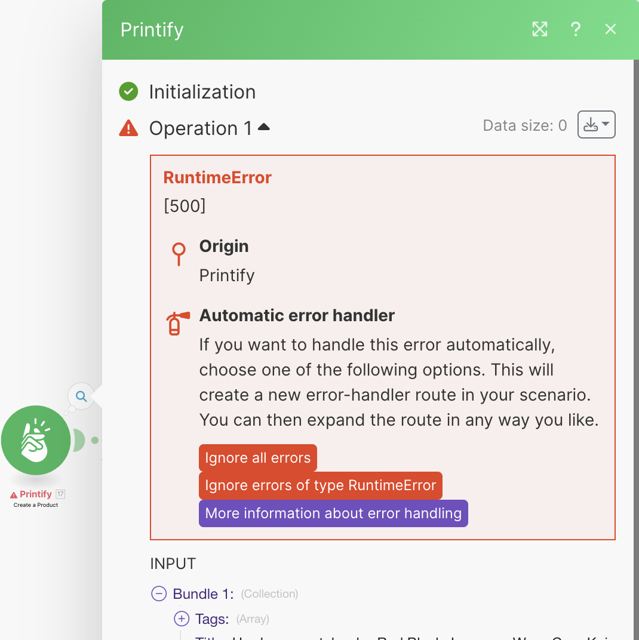Viewport: 639px width, 640px height.
Task: Click the fullscreen expand icon in header
Action: (x=540, y=29)
